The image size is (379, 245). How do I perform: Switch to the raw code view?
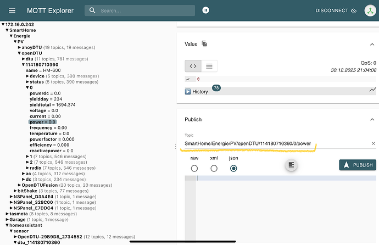coord(193,66)
